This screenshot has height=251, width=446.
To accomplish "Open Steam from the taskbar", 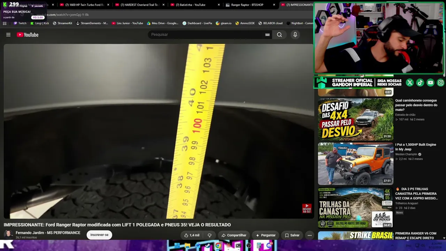I will coord(208,246).
